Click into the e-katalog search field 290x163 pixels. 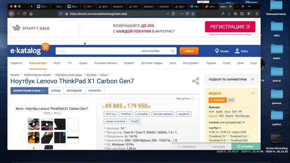[97, 51]
